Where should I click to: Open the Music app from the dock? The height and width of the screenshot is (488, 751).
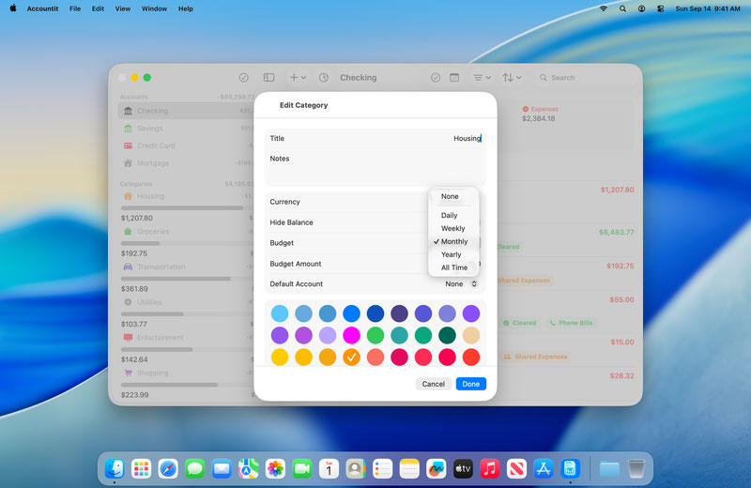pos(489,467)
